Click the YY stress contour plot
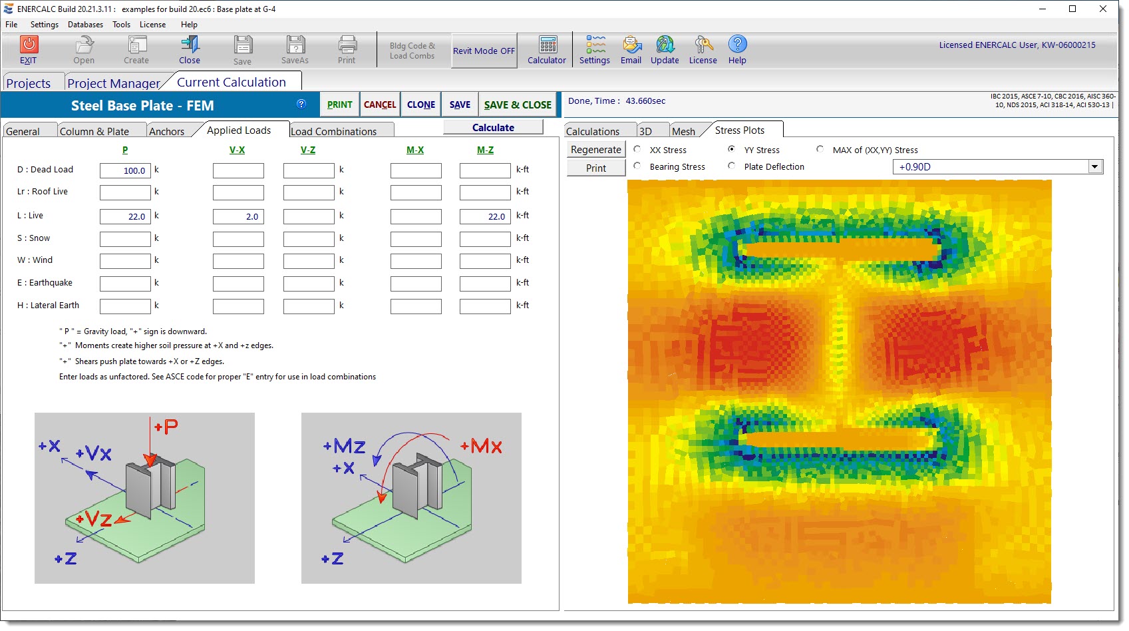Image resolution: width=1129 pixels, height=631 pixels. (x=840, y=391)
